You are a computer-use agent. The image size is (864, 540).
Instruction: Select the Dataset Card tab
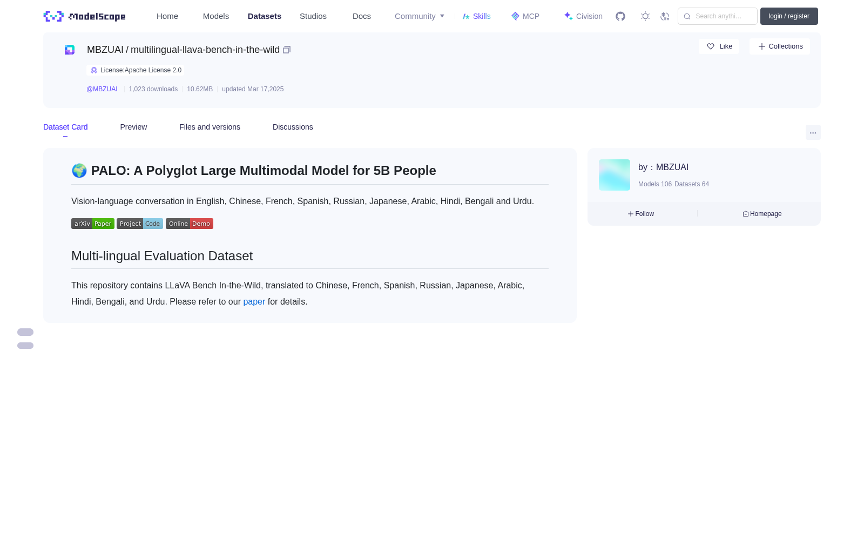click(x=65, y=127)
